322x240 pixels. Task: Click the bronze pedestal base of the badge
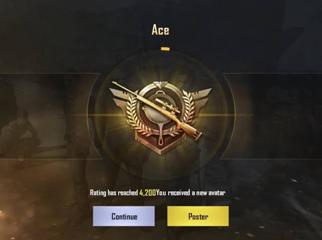click(161, 146)
